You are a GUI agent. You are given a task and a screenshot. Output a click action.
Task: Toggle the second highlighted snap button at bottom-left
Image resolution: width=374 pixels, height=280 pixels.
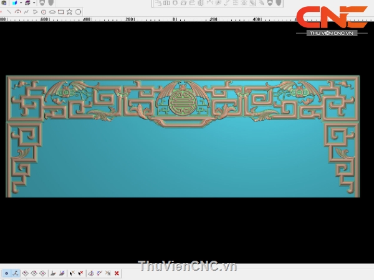[15, 273]
